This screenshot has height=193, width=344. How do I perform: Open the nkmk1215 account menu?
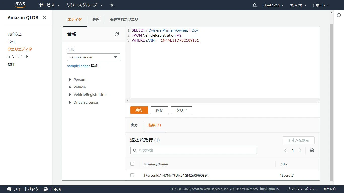pyautogui.click(x=273, y=5)
